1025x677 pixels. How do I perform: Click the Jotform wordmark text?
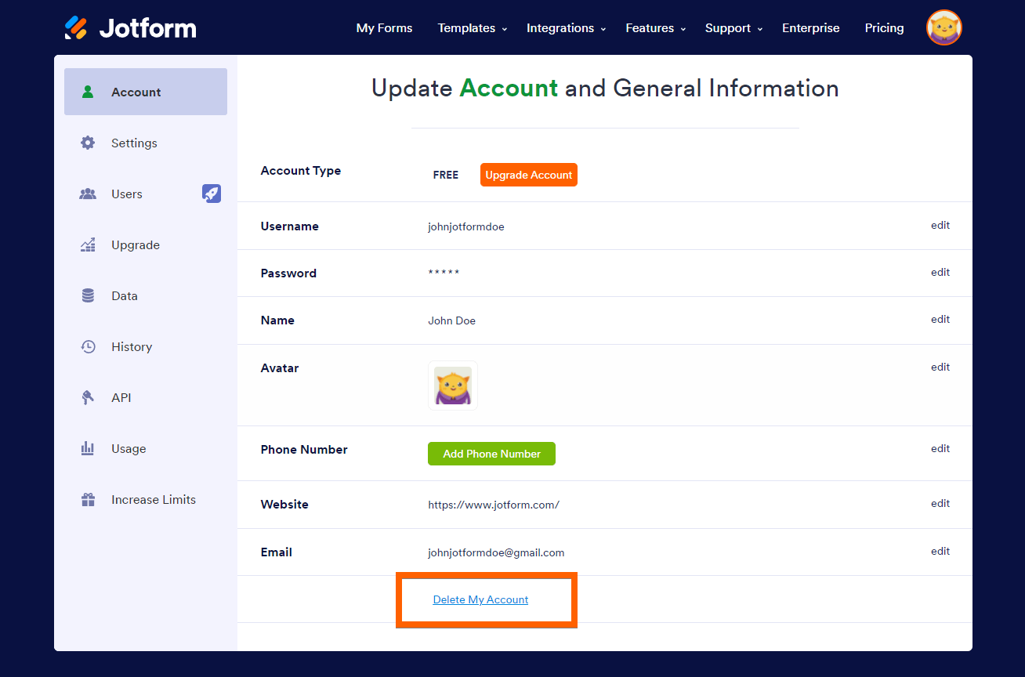pyautogui.click(x=148, y=28)
